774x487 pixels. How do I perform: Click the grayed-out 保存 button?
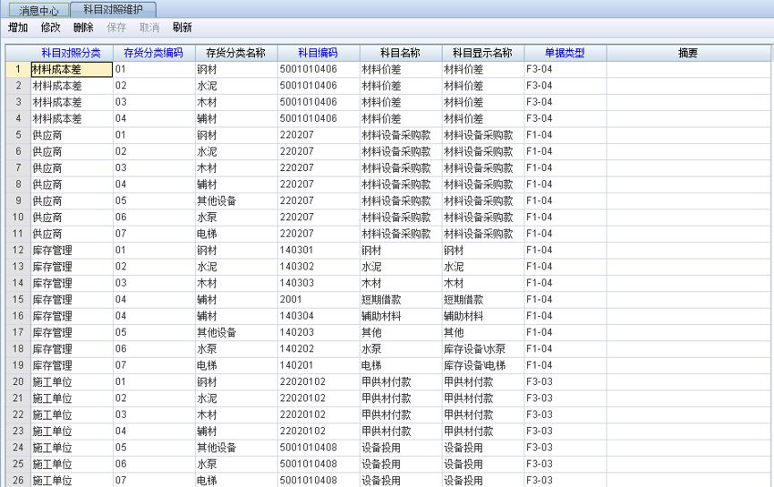pos(116,28)
